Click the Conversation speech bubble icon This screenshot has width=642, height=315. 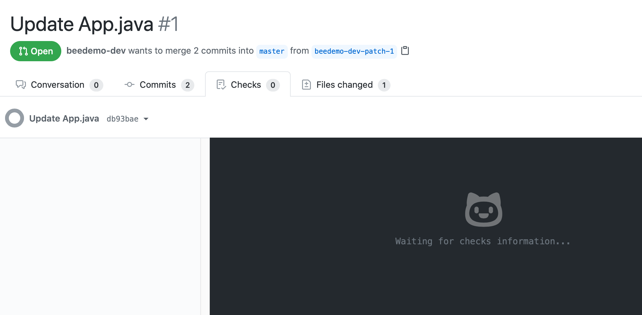click(x=21, y=85)
